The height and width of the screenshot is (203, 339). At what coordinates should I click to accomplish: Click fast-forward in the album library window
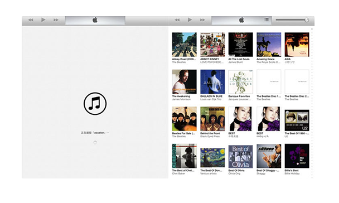202,20
